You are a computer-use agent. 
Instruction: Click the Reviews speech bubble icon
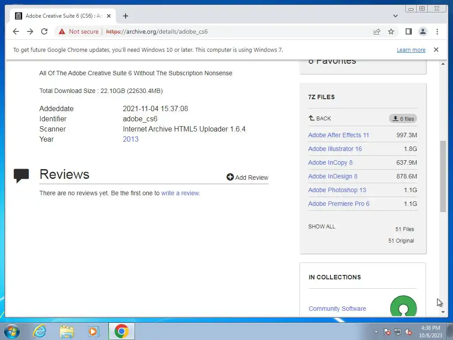(x=21, y=175)
